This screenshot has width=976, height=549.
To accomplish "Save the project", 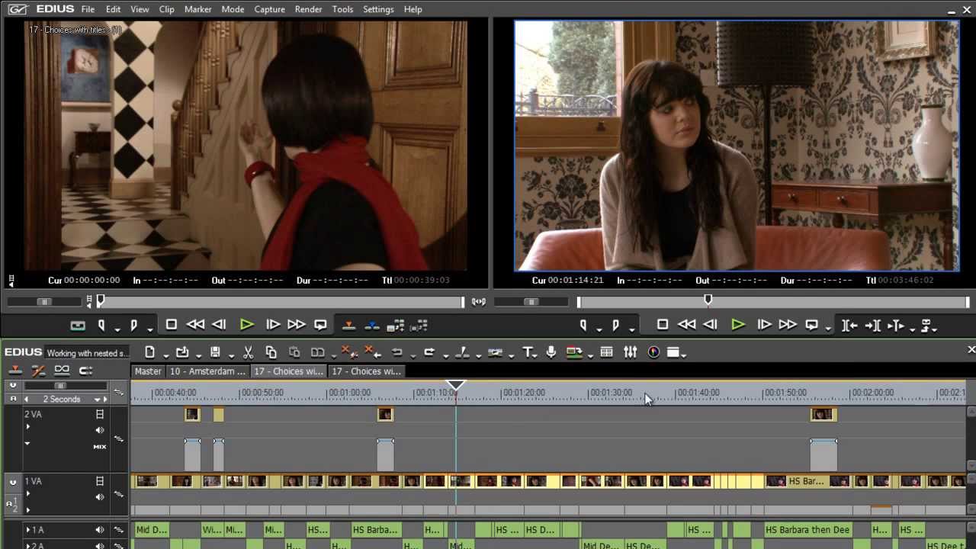I will (x=215, y=352).
